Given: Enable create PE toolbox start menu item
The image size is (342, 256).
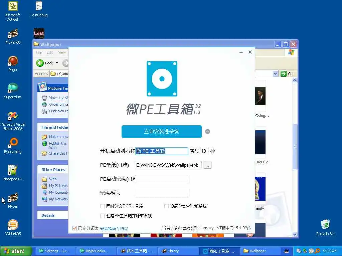Looking at the screenshot, I should click(103, 216).
